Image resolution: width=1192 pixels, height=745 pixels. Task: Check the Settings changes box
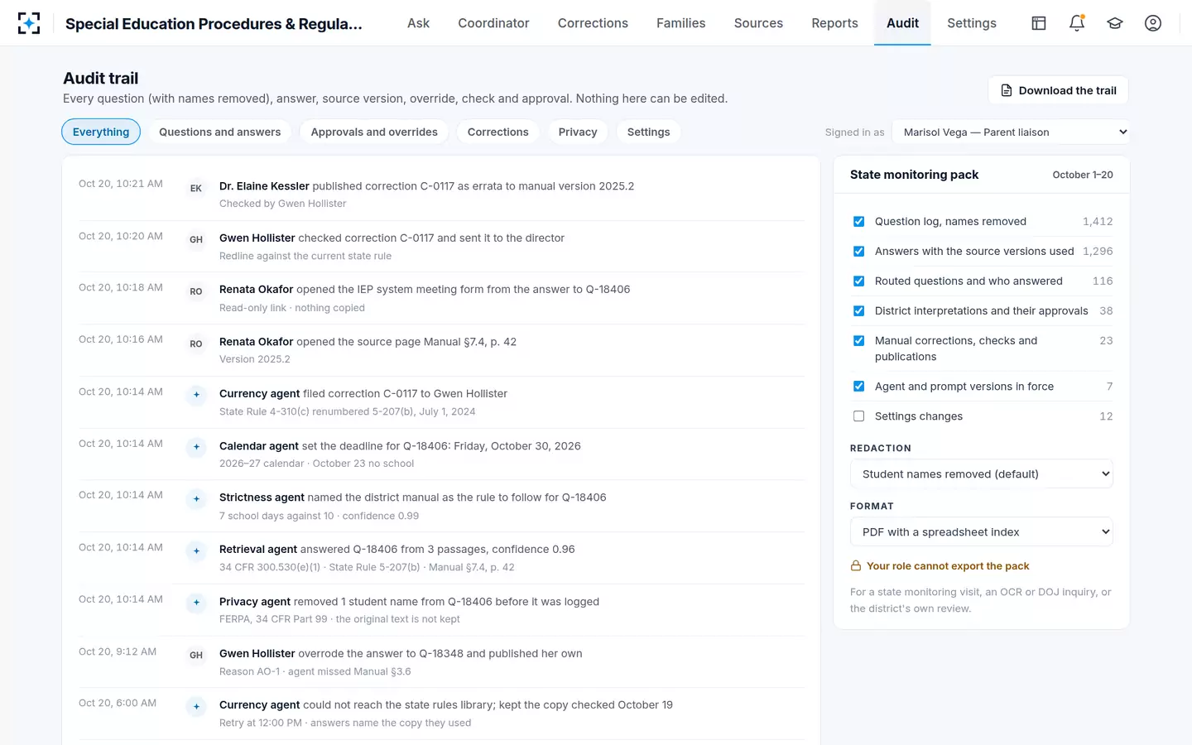[858, 416]
